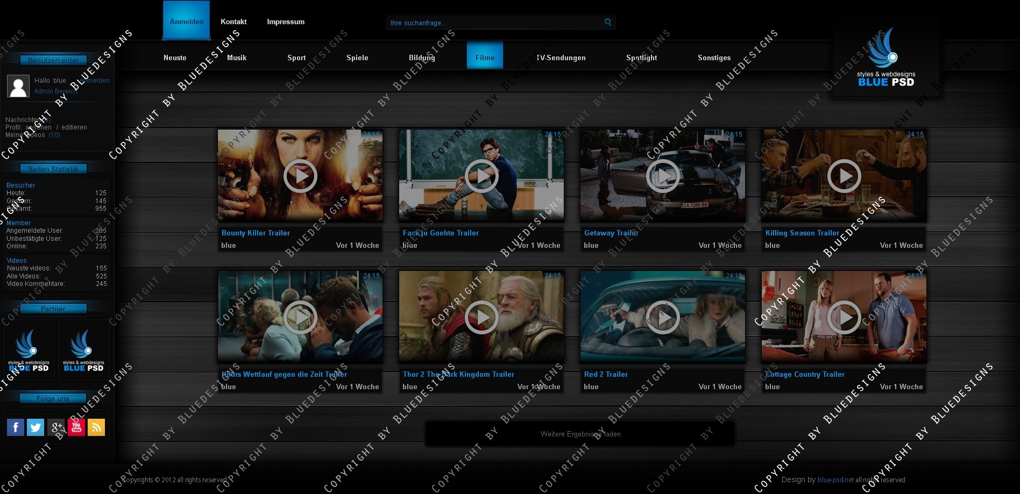The image size is (1020, 494).
Task: Play the Getaway Trailer video
Action: coord(663,176)
